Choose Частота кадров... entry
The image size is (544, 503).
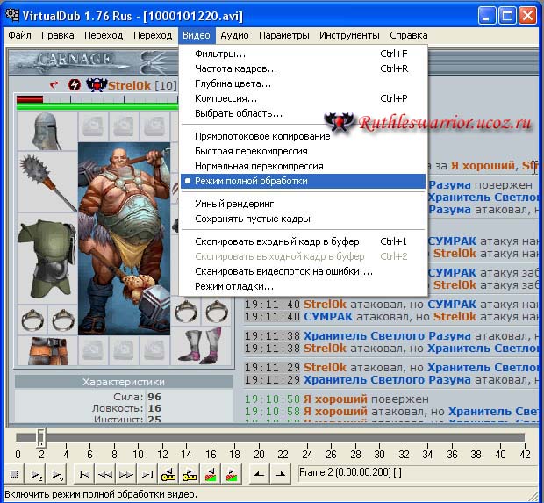(x=303, y=68)
